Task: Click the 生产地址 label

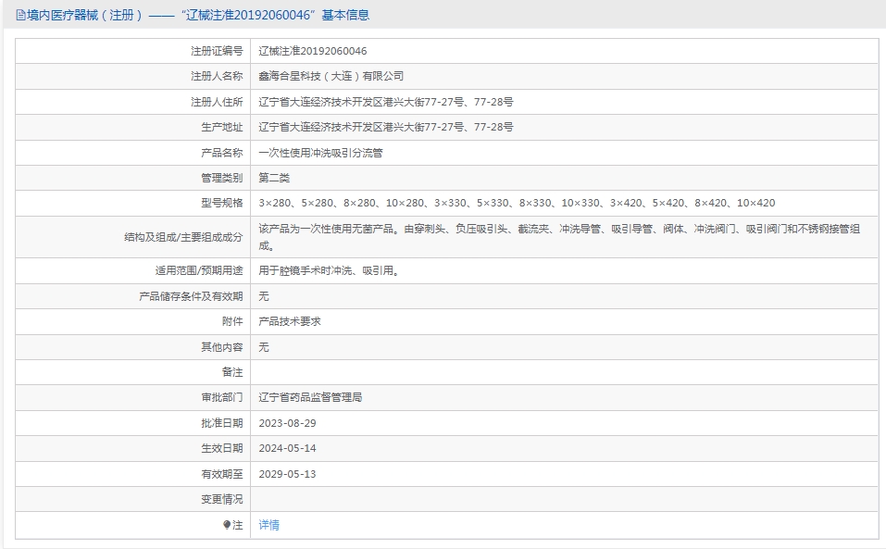Action: coord(222,127)
